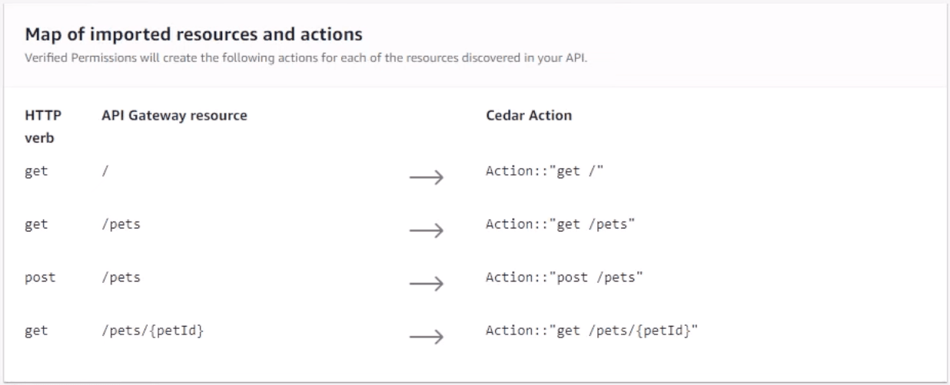Click the get verb in the /pets/{petId} row
The height and width of the screenshot is (385, 950).
tap(36, 331)
